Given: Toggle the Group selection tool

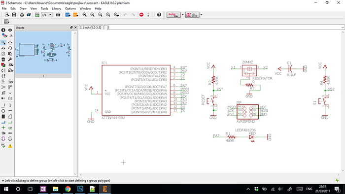Looking at the screenshot, I should (x=3, y=43).
